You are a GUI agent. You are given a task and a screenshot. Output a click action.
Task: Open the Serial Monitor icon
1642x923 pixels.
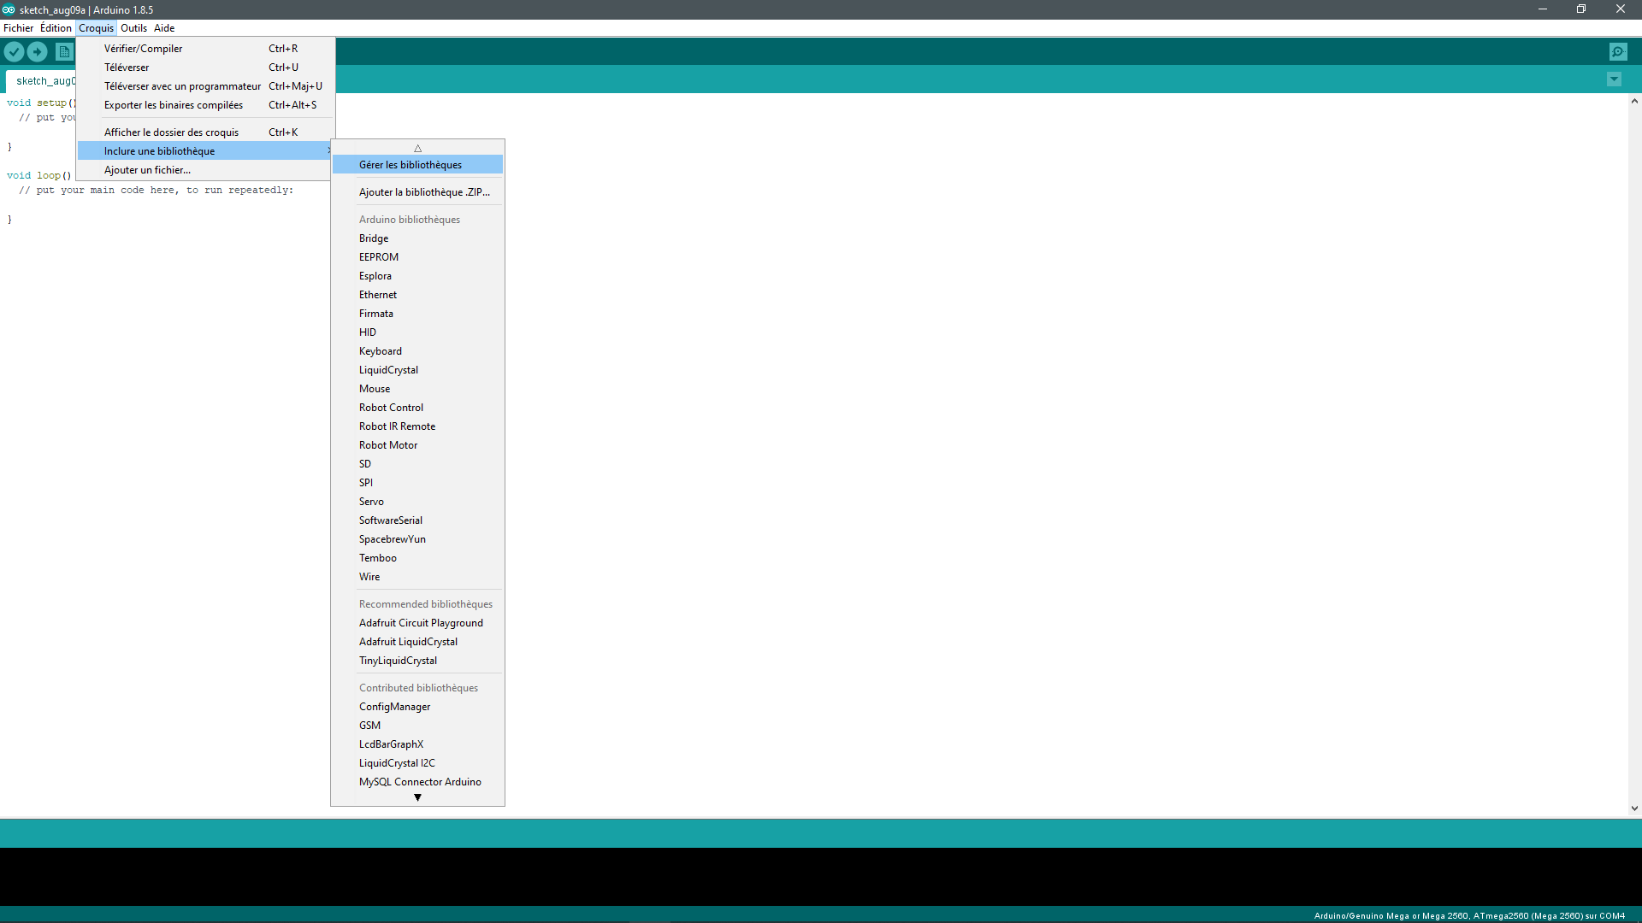1618,52
